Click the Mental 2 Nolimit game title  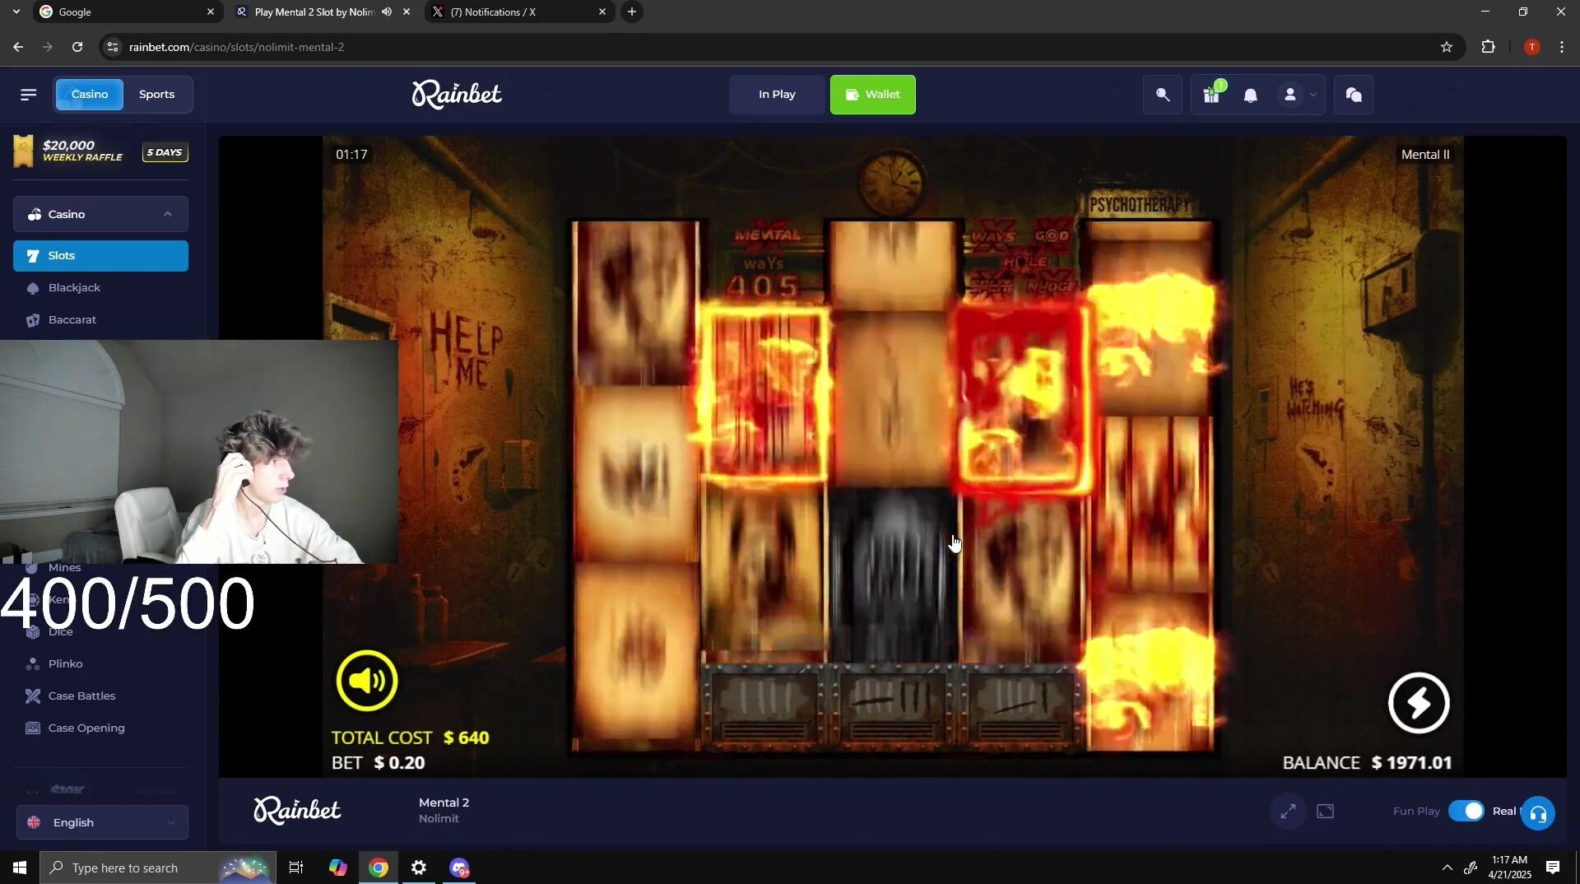(x=444, y=810)
